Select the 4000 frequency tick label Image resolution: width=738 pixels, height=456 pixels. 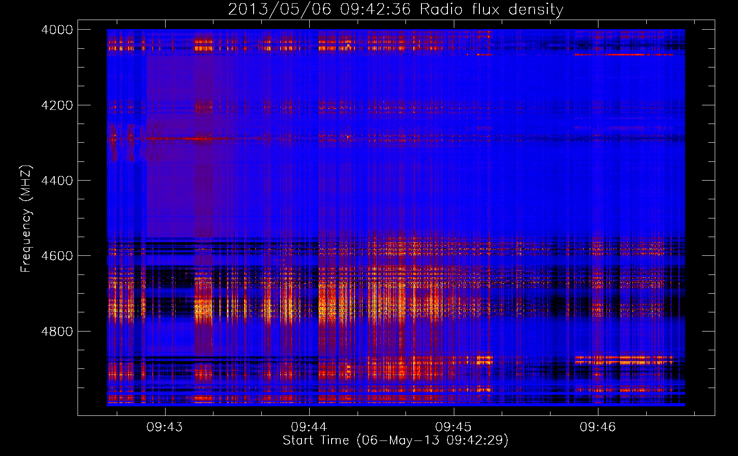(x=57, y=30)
